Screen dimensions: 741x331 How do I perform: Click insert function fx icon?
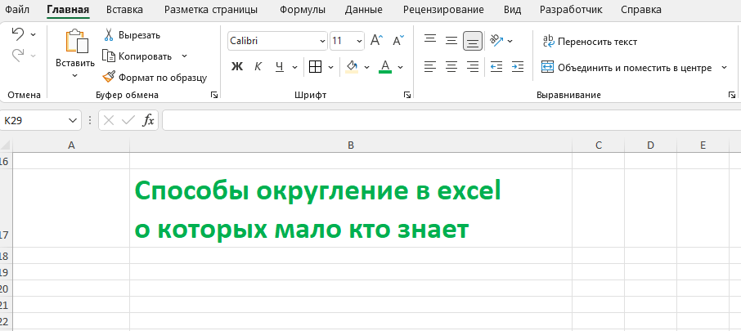click(x=148, y=121)
